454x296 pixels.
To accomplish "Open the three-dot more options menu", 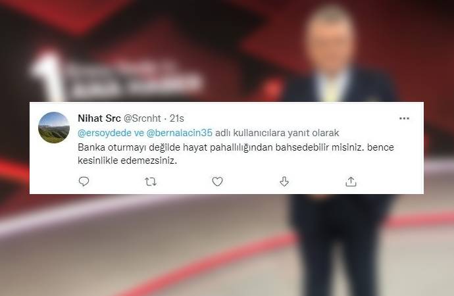I will click(404, 118).
